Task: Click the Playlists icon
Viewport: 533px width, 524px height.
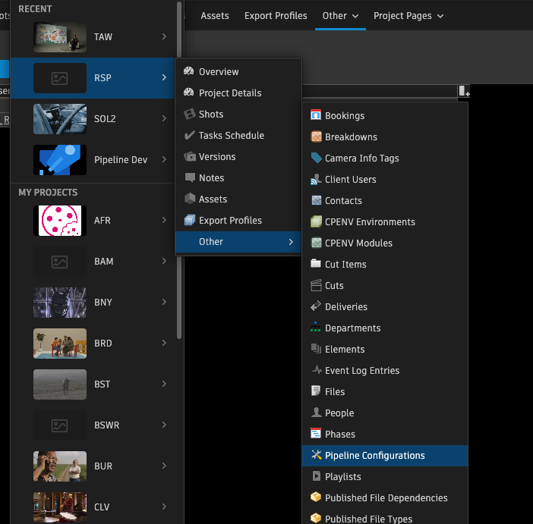Action: (x=317, y=477)
